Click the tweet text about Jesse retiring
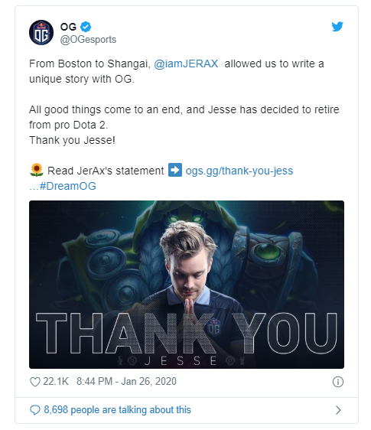The height and width of the screenshot is (430, 371). (184, 117)
